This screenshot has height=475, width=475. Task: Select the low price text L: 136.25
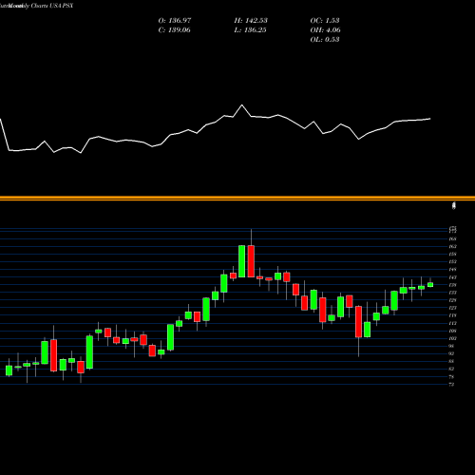tap(250, 30)
